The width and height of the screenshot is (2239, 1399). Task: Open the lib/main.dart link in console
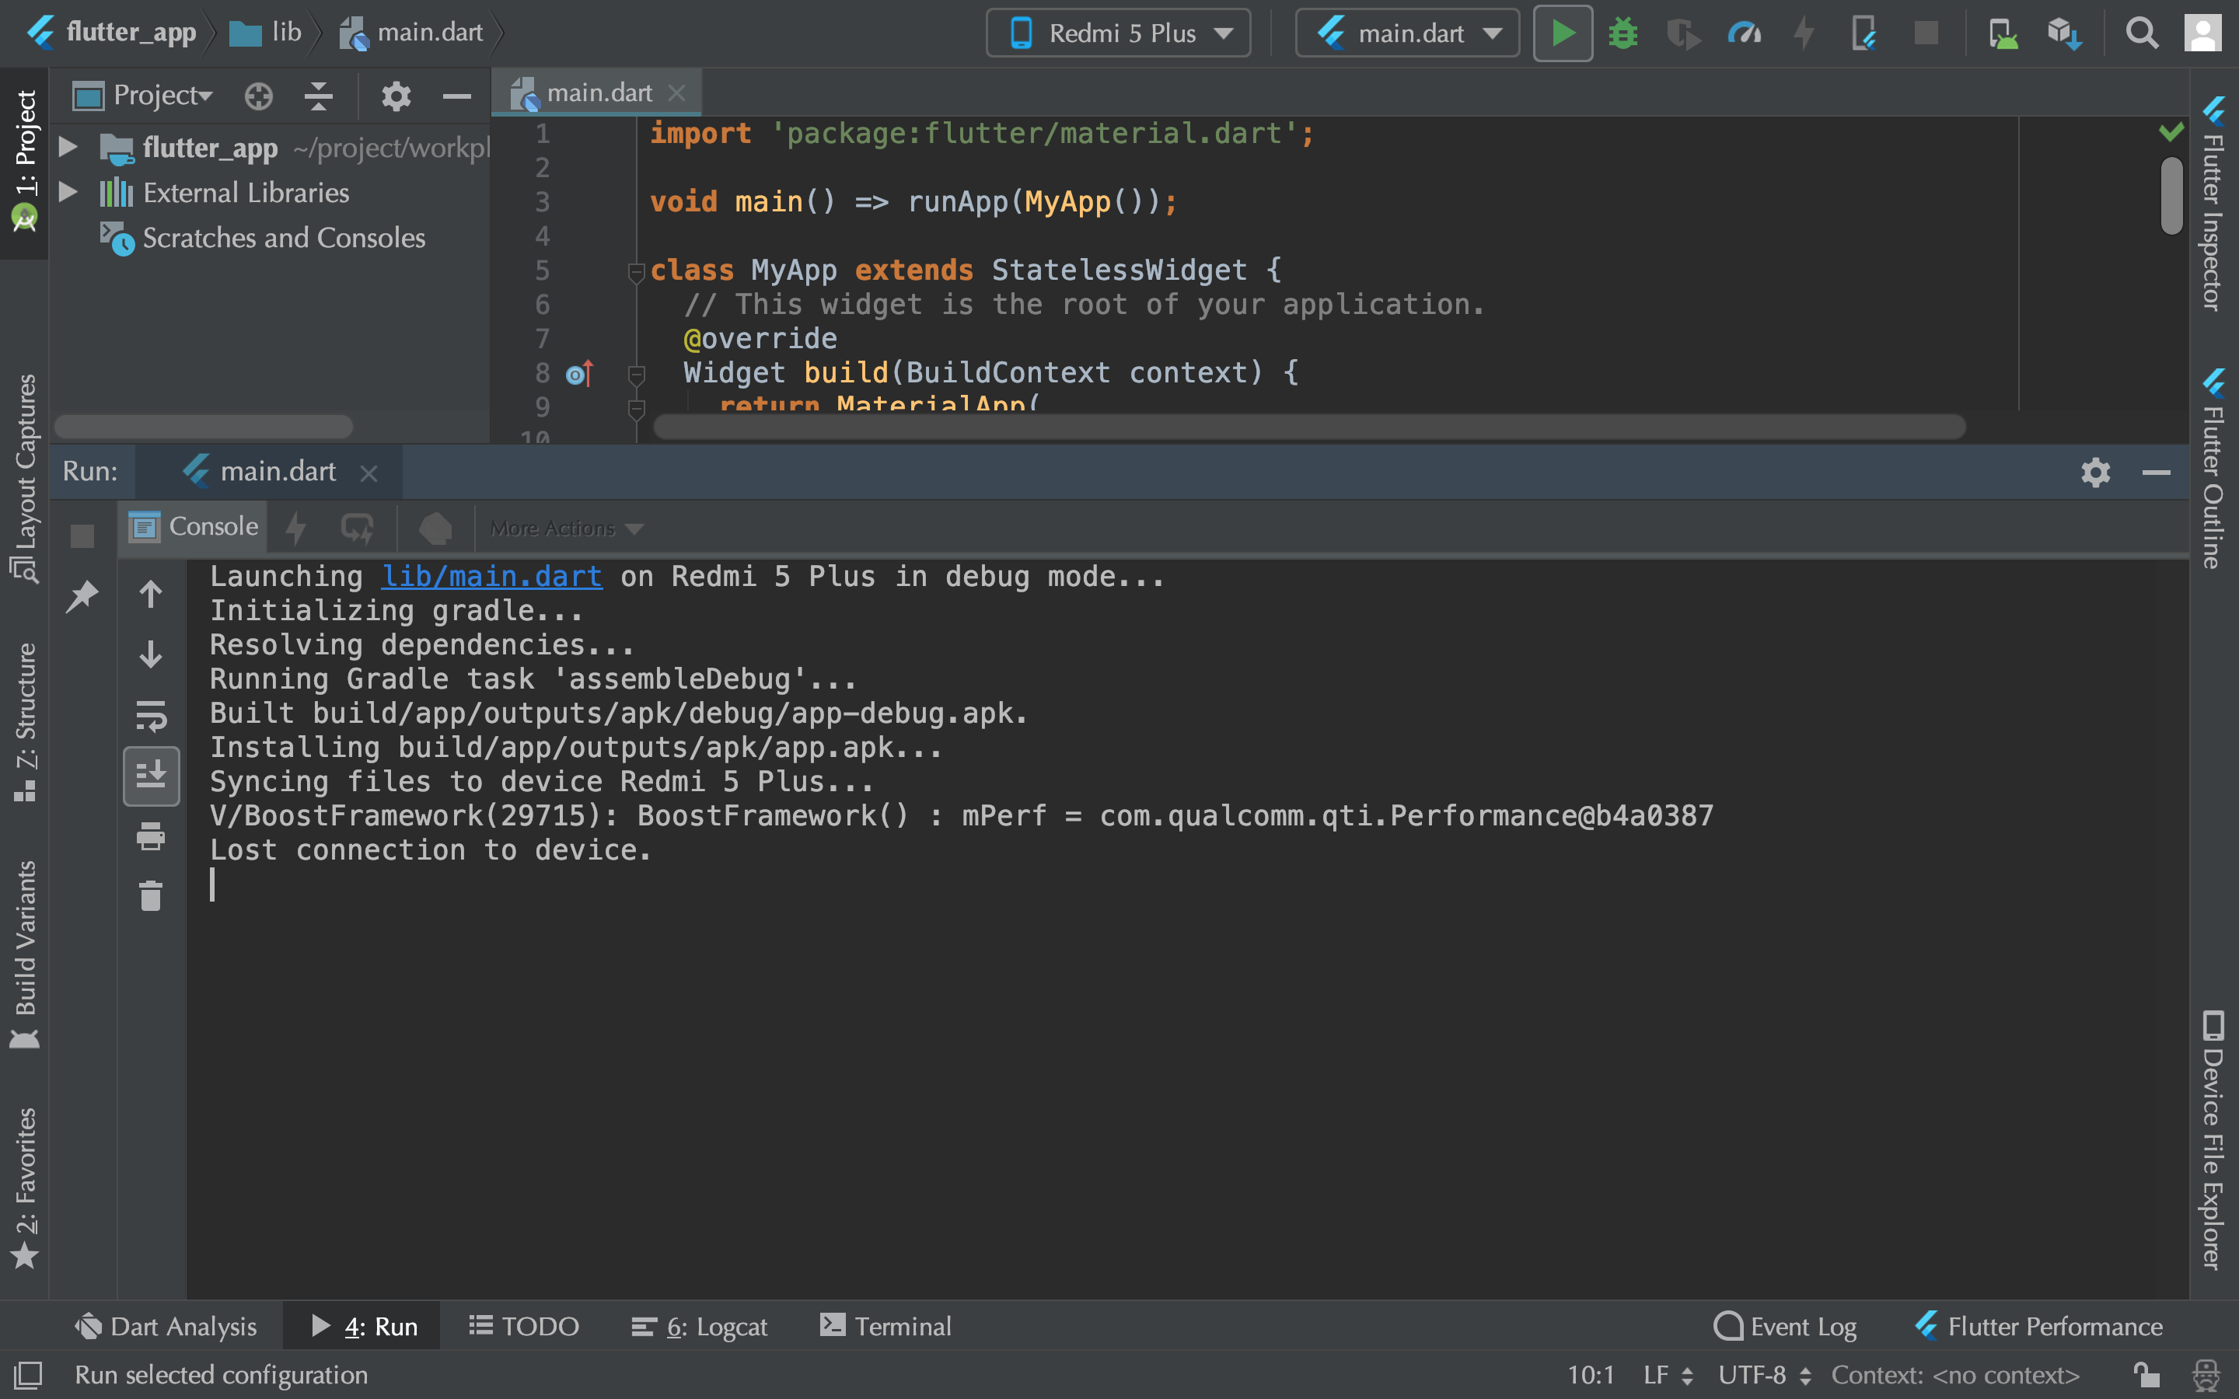[491, 577]
